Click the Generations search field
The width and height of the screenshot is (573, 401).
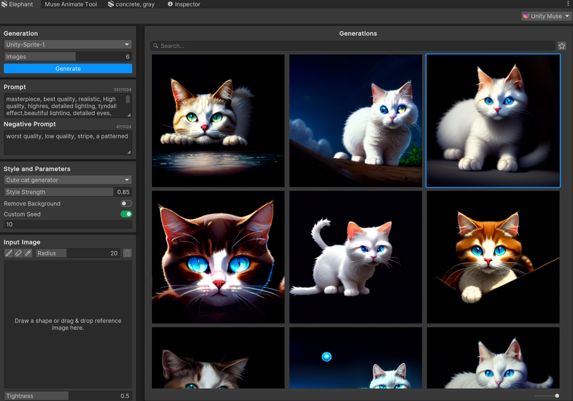coord(353,46)
